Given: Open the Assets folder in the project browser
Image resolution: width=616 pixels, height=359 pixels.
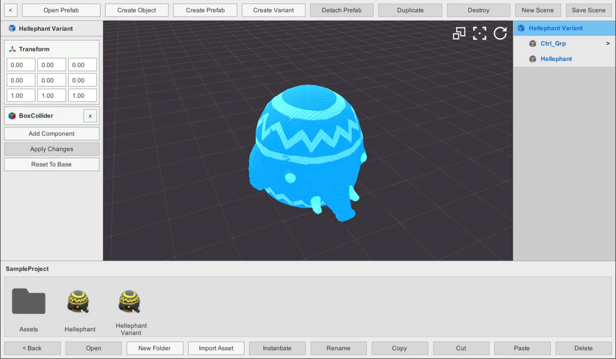Looking at the screenshot, I should point(28,302).
